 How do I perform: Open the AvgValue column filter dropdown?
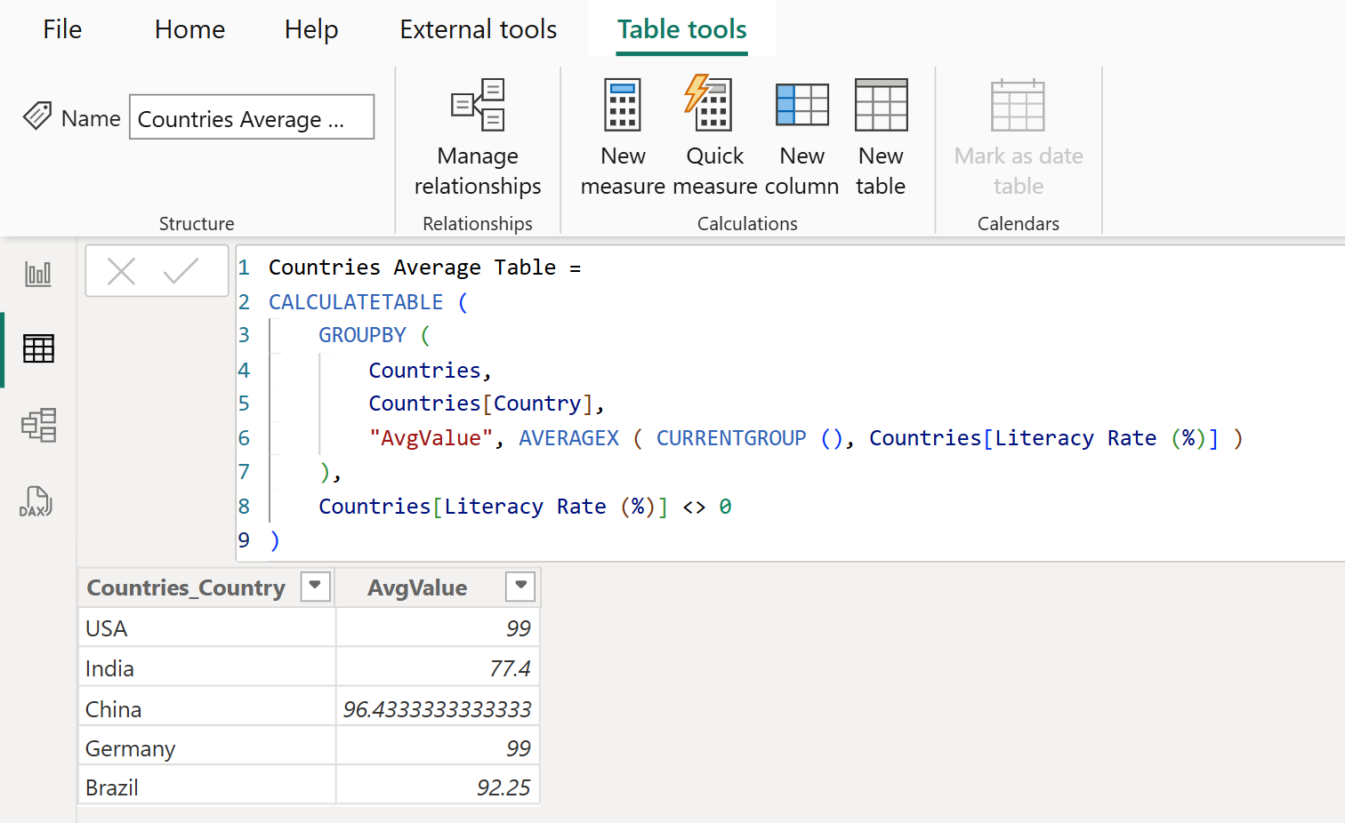[521, 587]
